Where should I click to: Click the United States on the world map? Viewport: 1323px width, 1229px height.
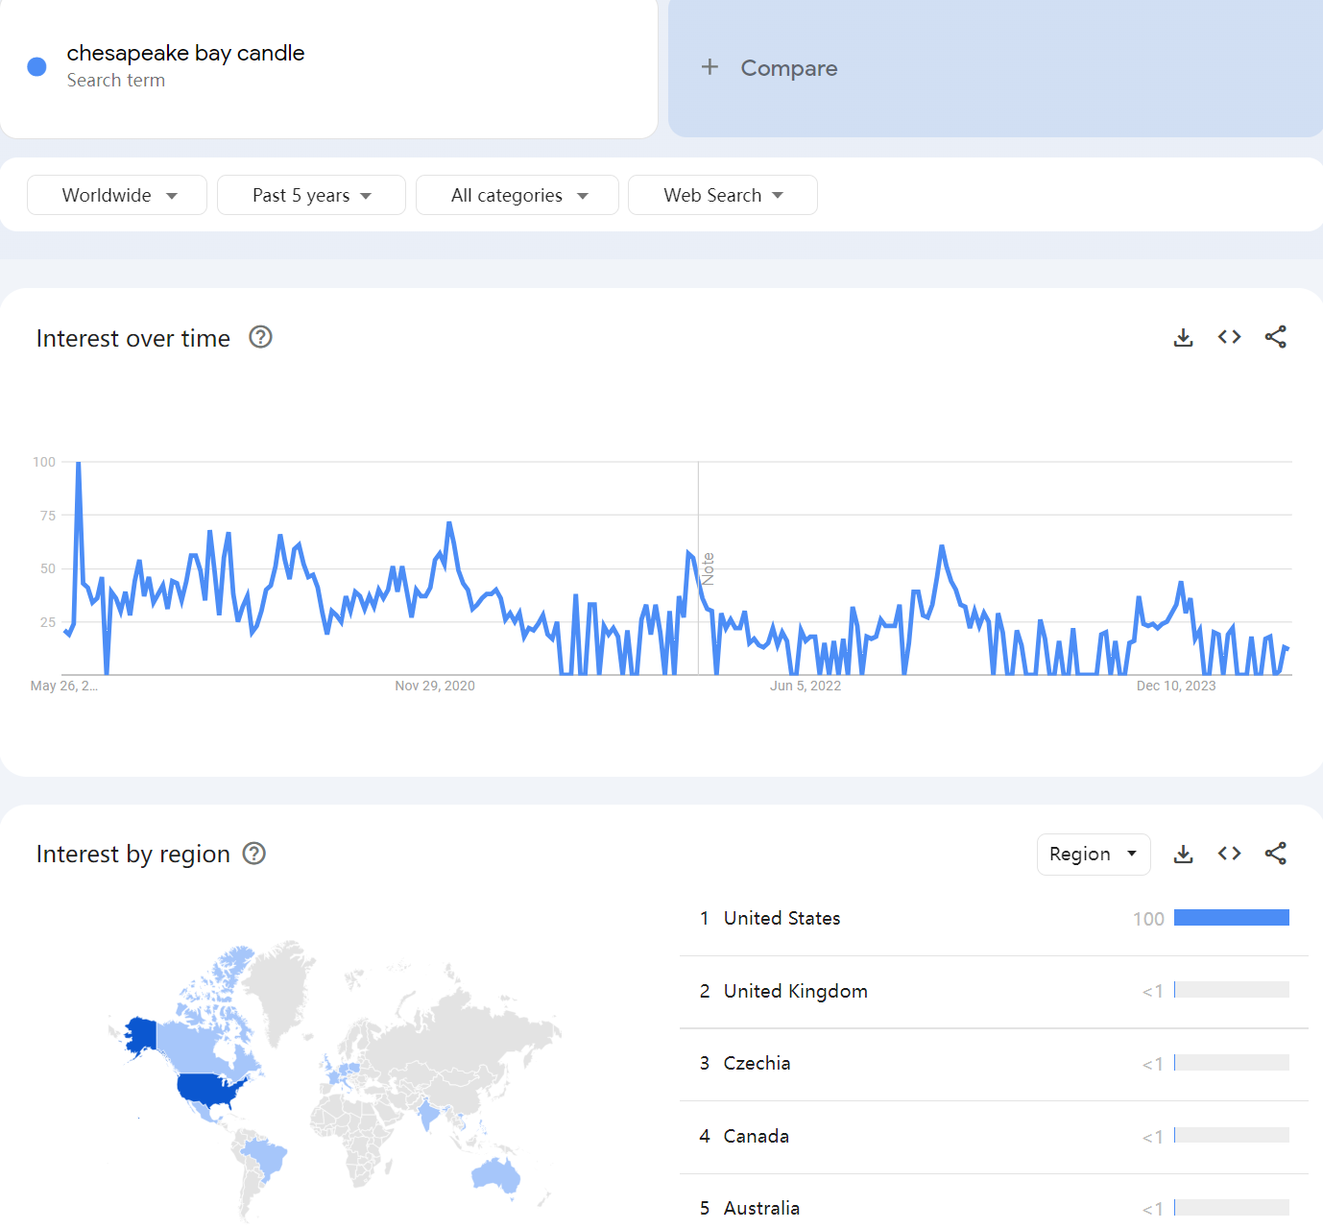pos(210,1091)
